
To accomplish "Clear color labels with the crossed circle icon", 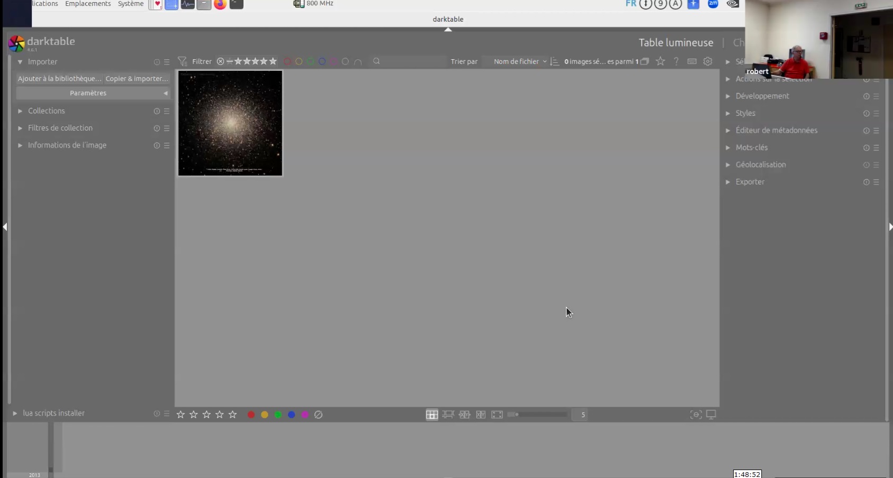I will tap(318, 415).
